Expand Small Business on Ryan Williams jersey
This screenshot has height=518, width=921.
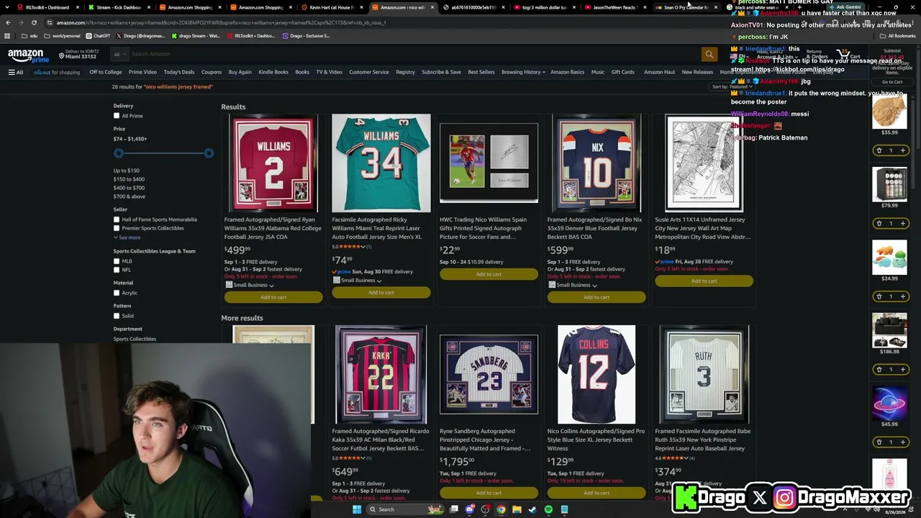(250, 285)
